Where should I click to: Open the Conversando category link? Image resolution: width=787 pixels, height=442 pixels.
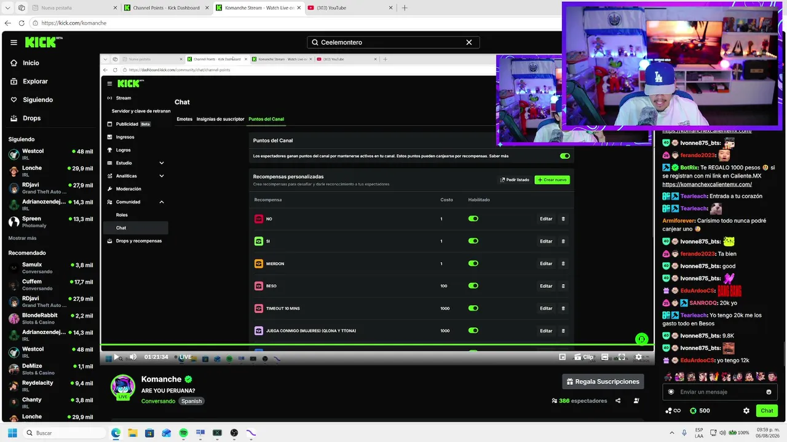(x=158, y=401)
